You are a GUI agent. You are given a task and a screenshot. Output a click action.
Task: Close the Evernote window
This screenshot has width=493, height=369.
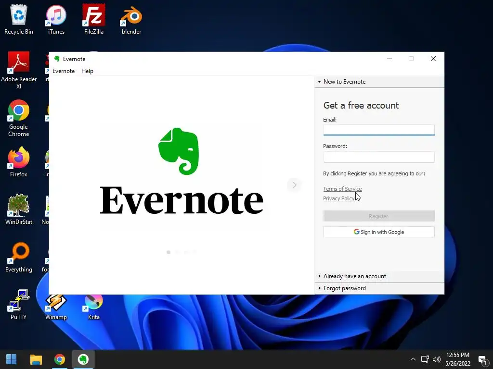click(x=433, y=59)
